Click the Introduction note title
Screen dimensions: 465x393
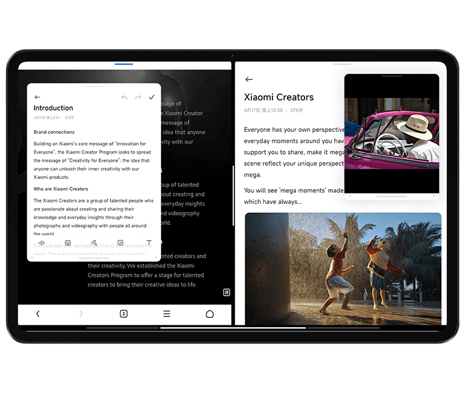[x=53, y=108]
